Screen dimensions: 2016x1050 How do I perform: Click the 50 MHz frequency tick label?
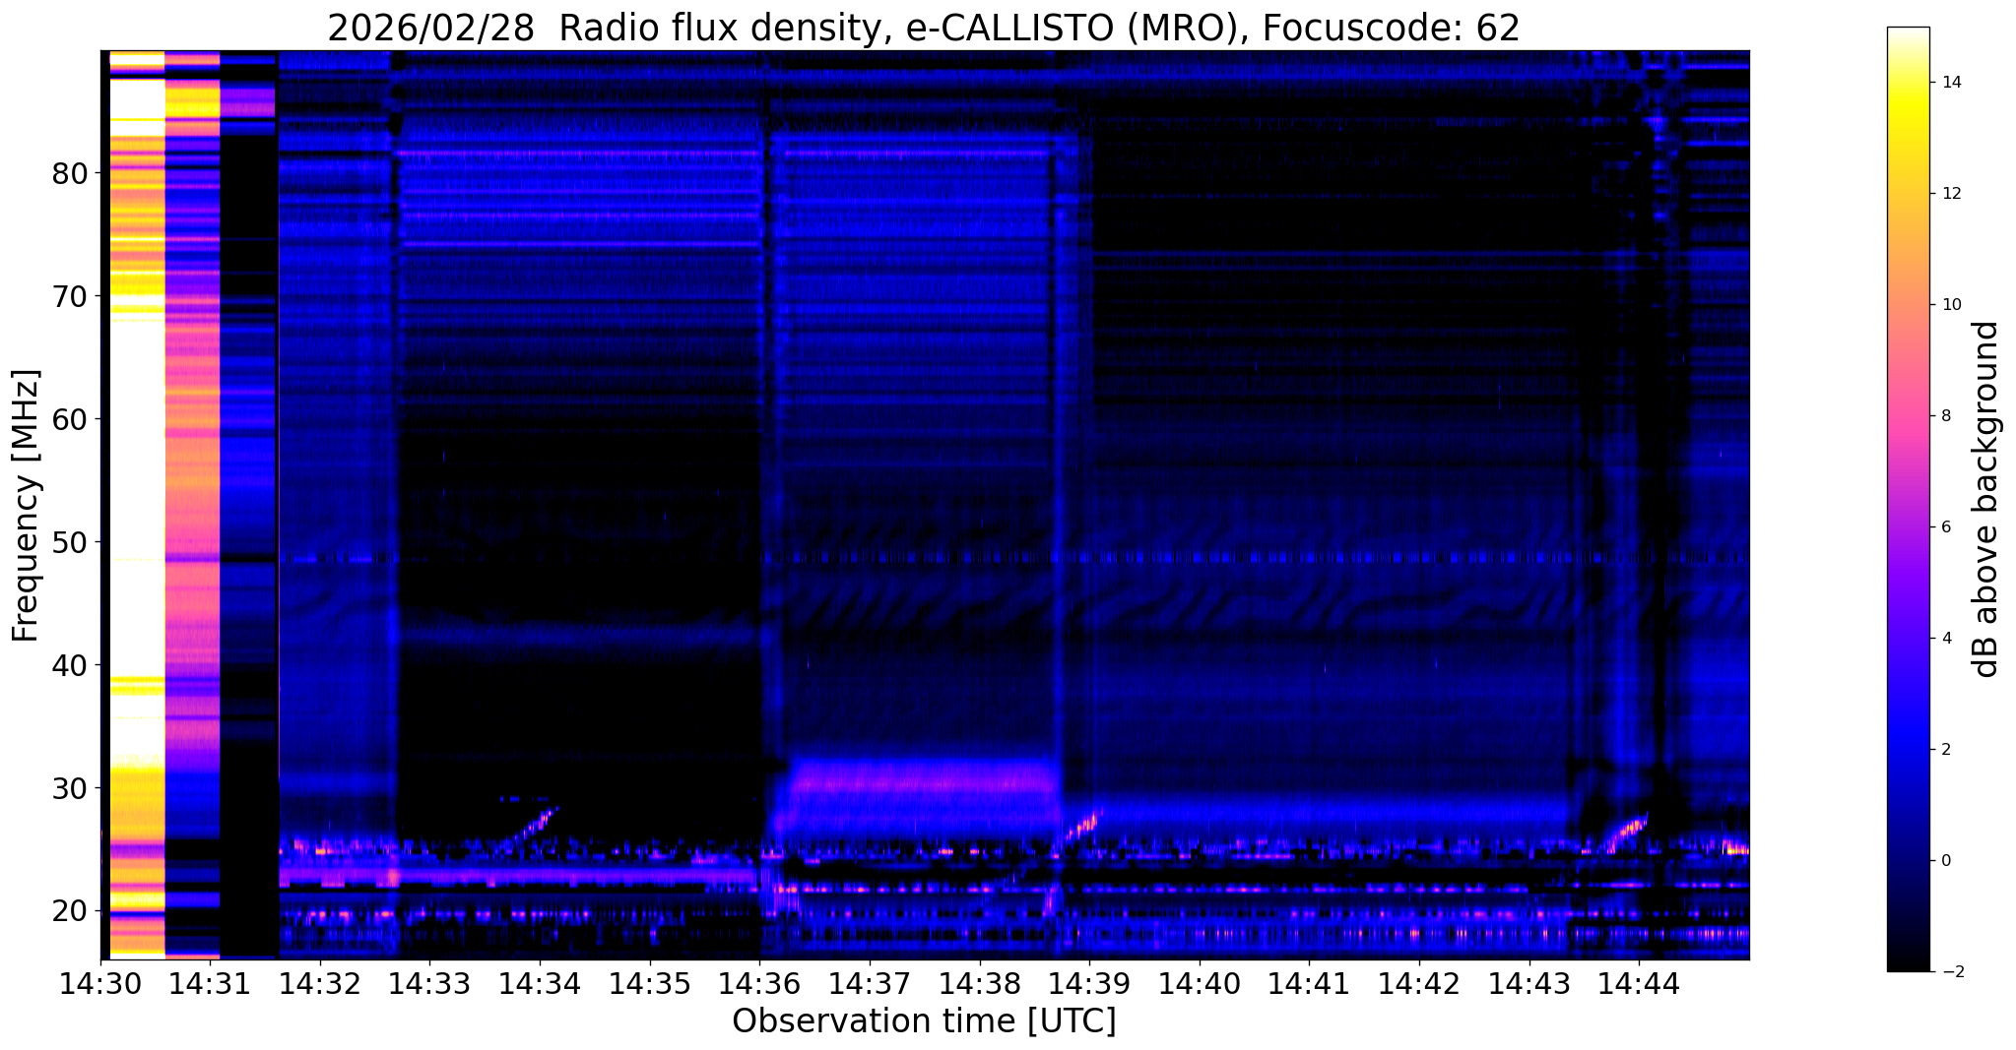click(x=69, y=542)
